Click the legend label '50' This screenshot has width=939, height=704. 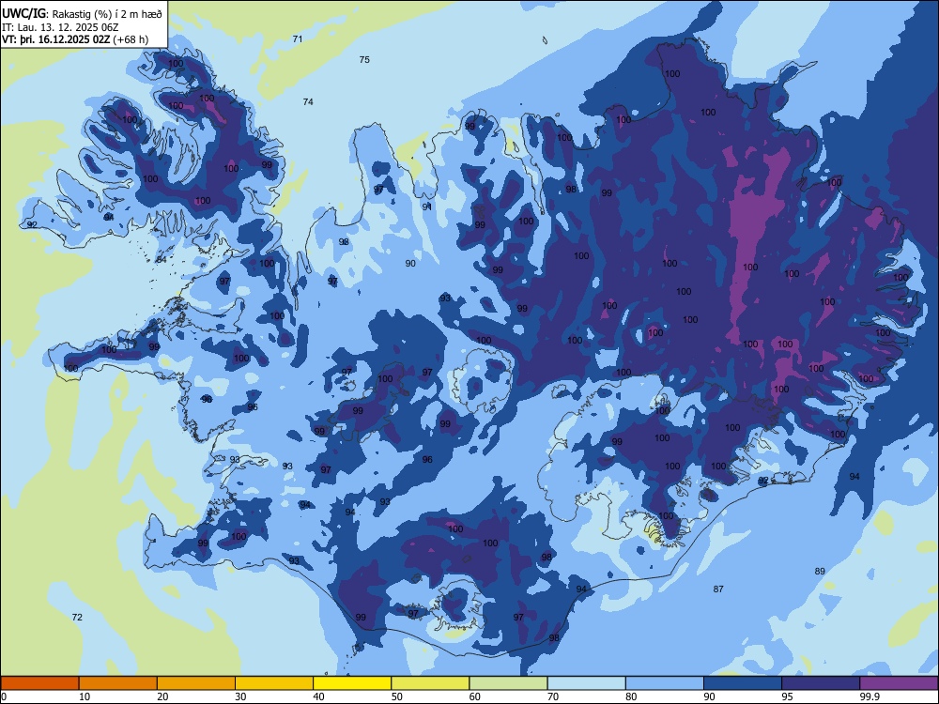396,696
